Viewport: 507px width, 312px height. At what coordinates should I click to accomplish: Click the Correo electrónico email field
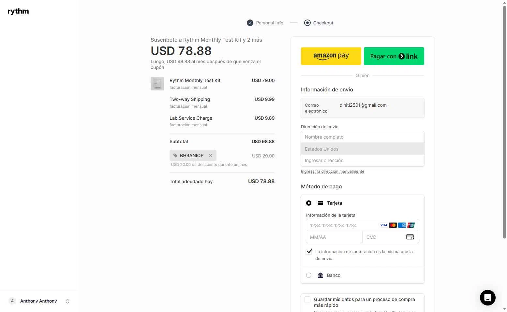(363, 108)
